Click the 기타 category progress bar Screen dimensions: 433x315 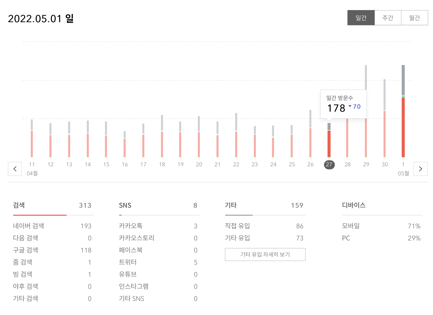tap(265, 215)
